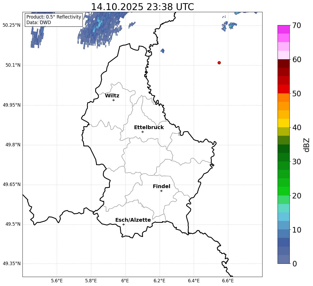
Task: Click the small isolated radar echo left of the red dot
Action: pyautogui.click(x=163, y=51)
